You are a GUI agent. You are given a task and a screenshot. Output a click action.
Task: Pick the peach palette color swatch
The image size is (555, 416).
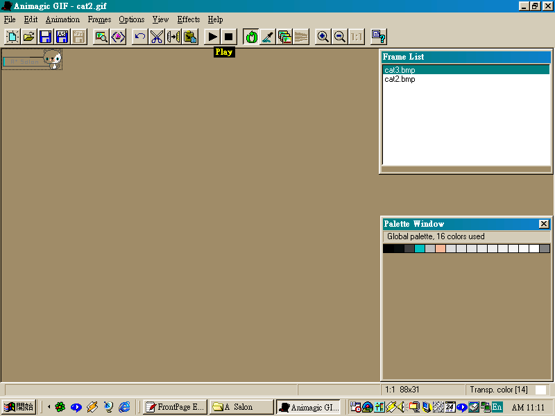click(x=441, y=249)
